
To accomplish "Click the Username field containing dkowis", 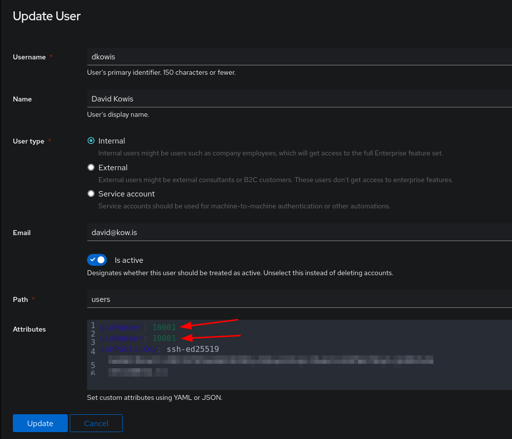I will click(247, 56).
